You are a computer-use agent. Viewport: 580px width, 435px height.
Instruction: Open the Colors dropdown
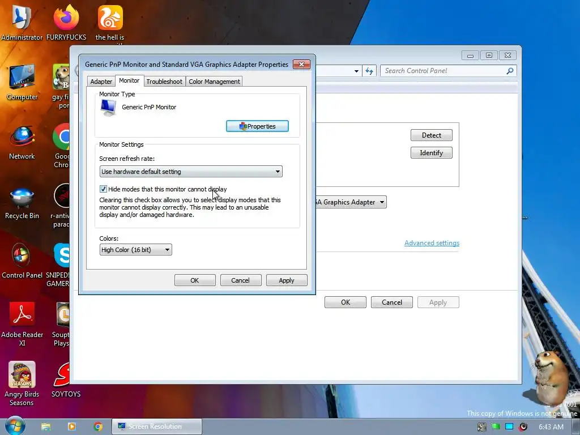136,250
